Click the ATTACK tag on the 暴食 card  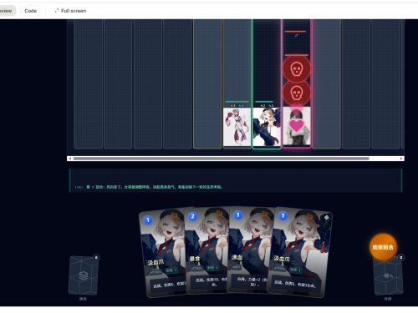tap(196, 268)
